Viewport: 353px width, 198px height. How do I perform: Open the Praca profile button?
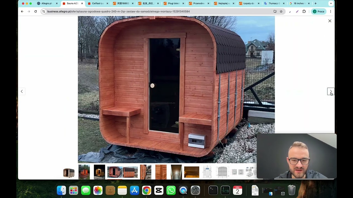[319, 12]
